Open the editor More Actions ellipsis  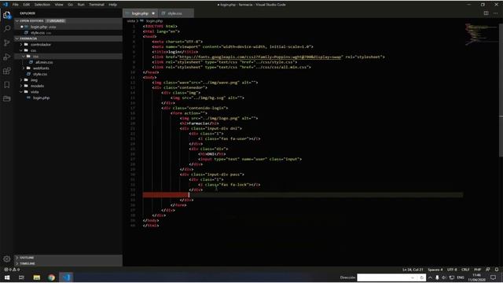(x=496, y=13)
